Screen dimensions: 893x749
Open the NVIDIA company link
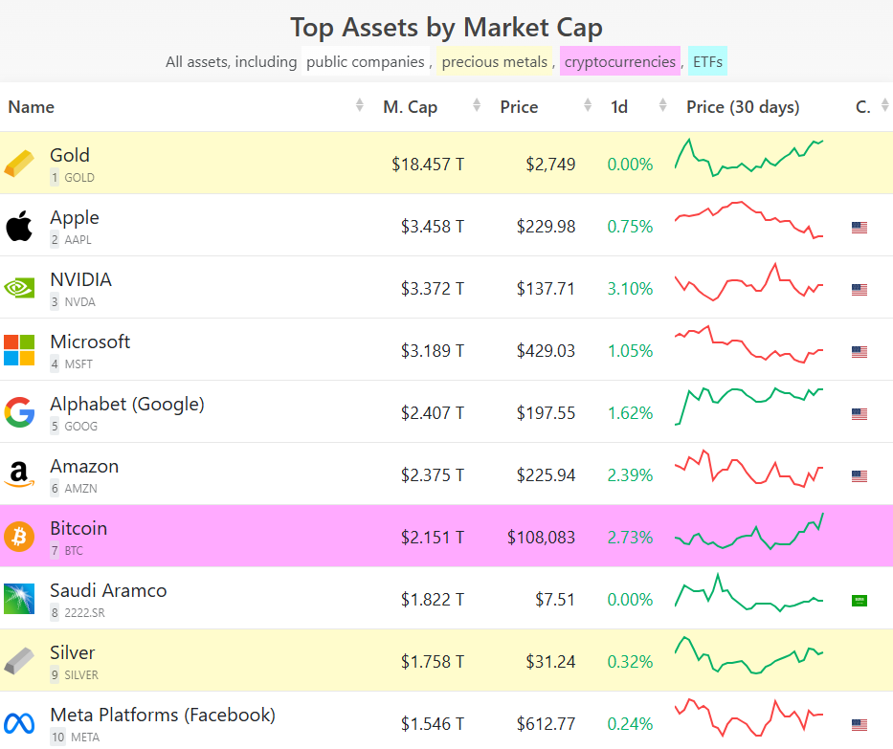[80, 279]
